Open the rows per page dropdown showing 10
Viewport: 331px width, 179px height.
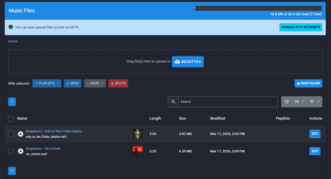click(299, 102)
